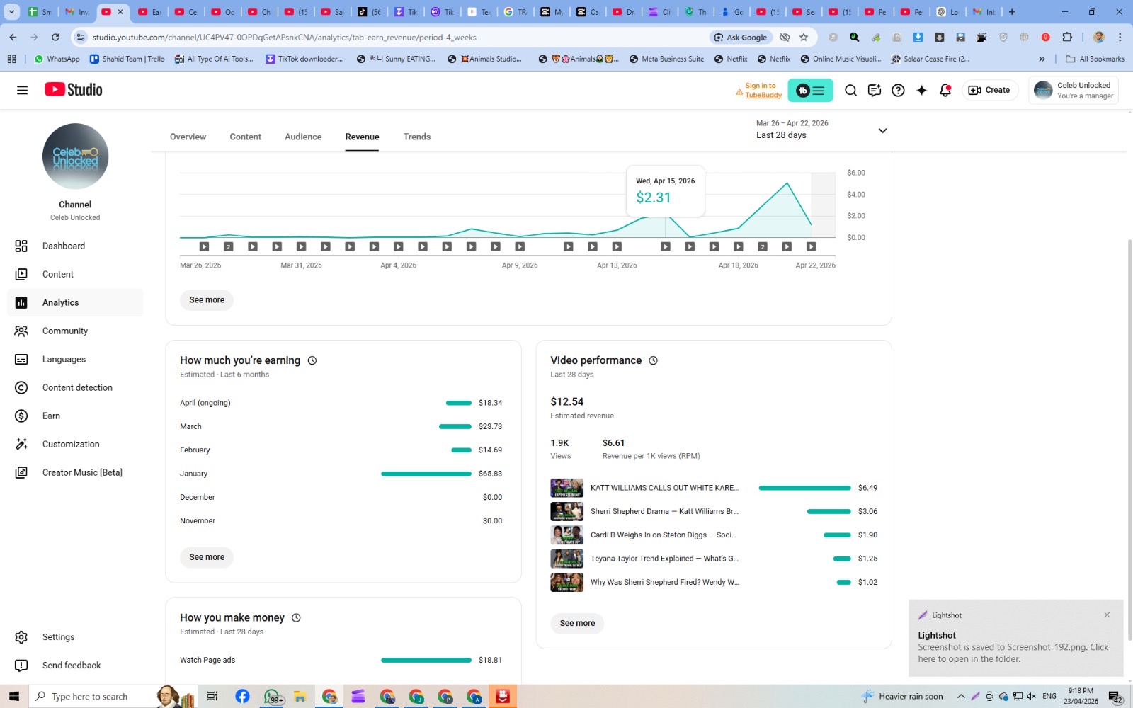Open a new browser tab
Screen dimensions: 1133x708
1011,12
